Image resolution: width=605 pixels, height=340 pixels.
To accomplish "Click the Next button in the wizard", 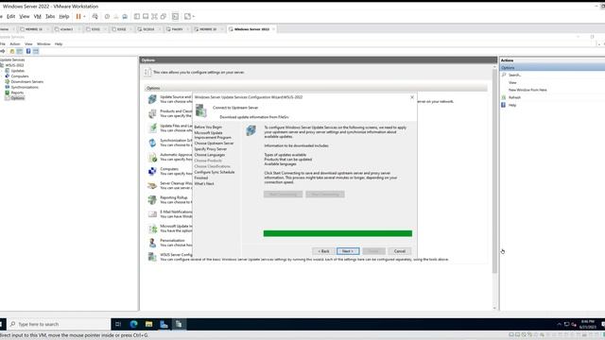I will (x=348, y=251).
